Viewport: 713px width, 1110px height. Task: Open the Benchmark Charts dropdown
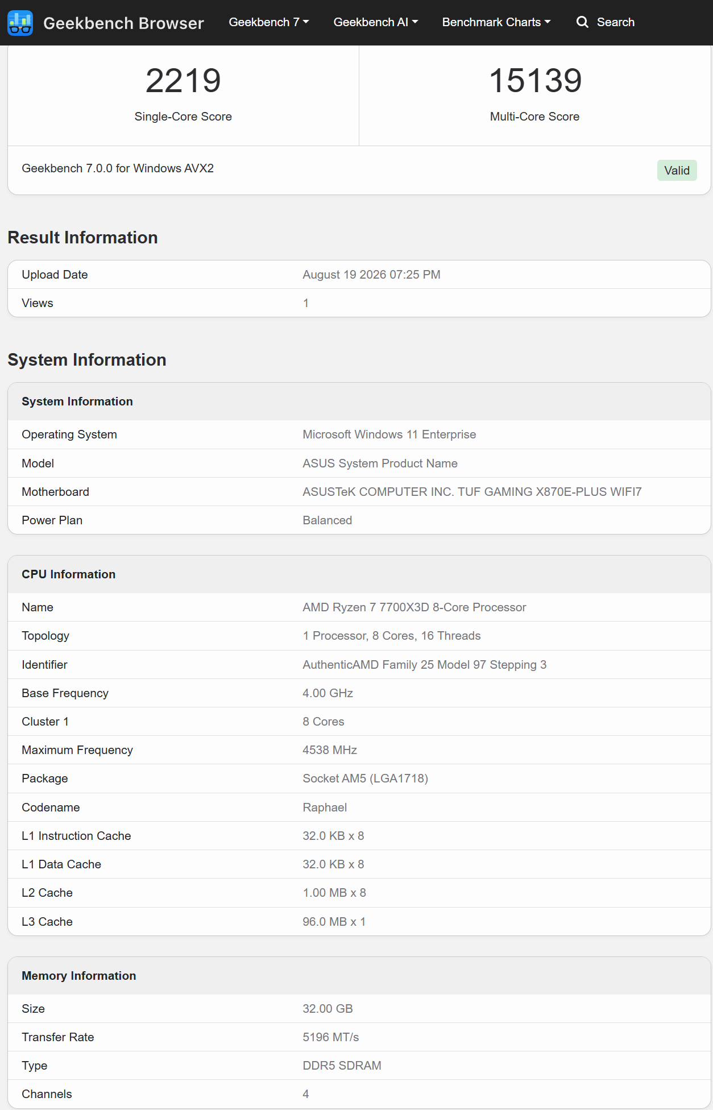click(x=496, y=22)
